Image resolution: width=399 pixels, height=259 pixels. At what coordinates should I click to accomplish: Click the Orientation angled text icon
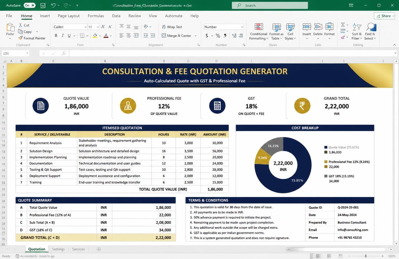[x=146, y=27]
